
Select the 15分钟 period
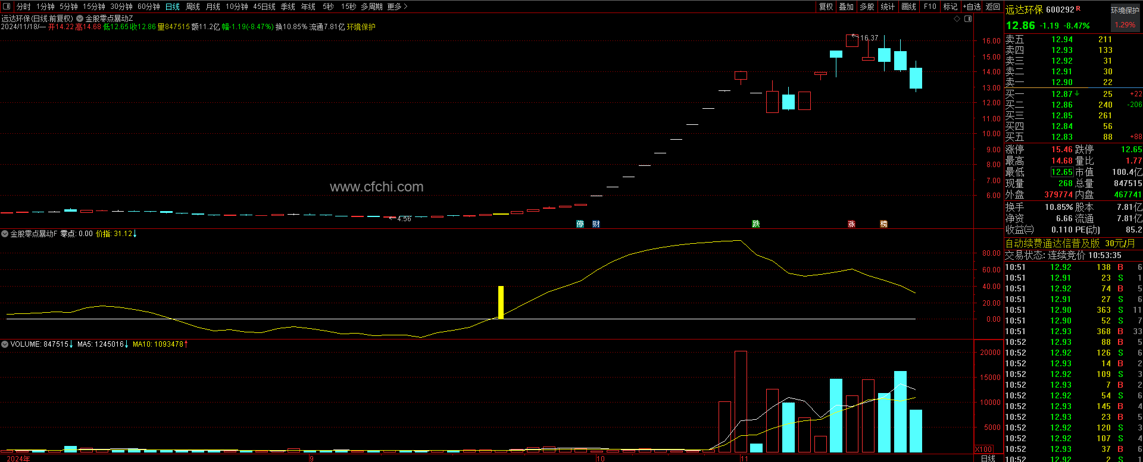point(94,7)
